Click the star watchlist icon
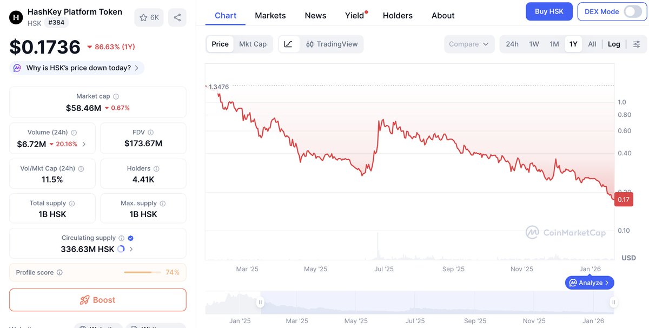This screenshot has height=328, width=649. pyautogui.click(x=143, y=17)
